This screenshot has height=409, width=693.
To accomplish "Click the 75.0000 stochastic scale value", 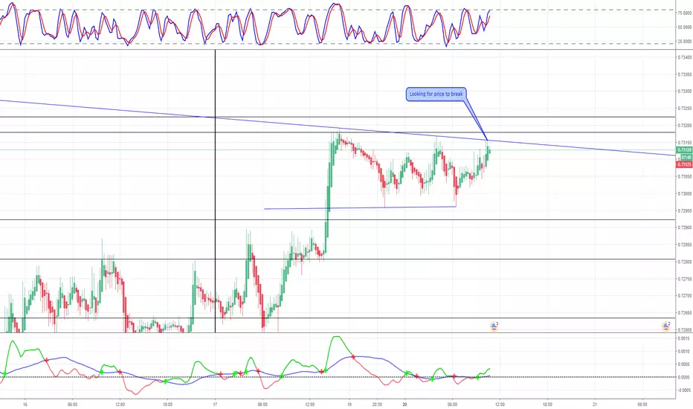I will pyautogui.click(x=685, y=13).
